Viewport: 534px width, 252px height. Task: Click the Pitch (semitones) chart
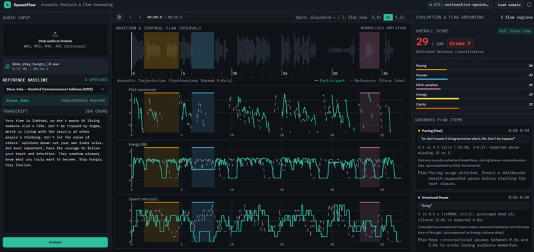tap(262, 112)
